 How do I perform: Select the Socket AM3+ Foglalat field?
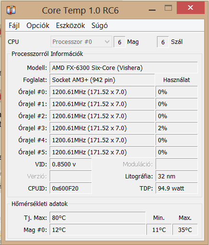coord(102,80)
